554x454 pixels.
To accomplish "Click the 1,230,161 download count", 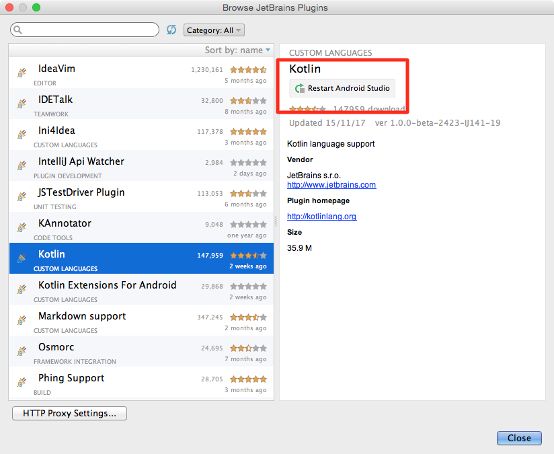I will coord(207,70).
